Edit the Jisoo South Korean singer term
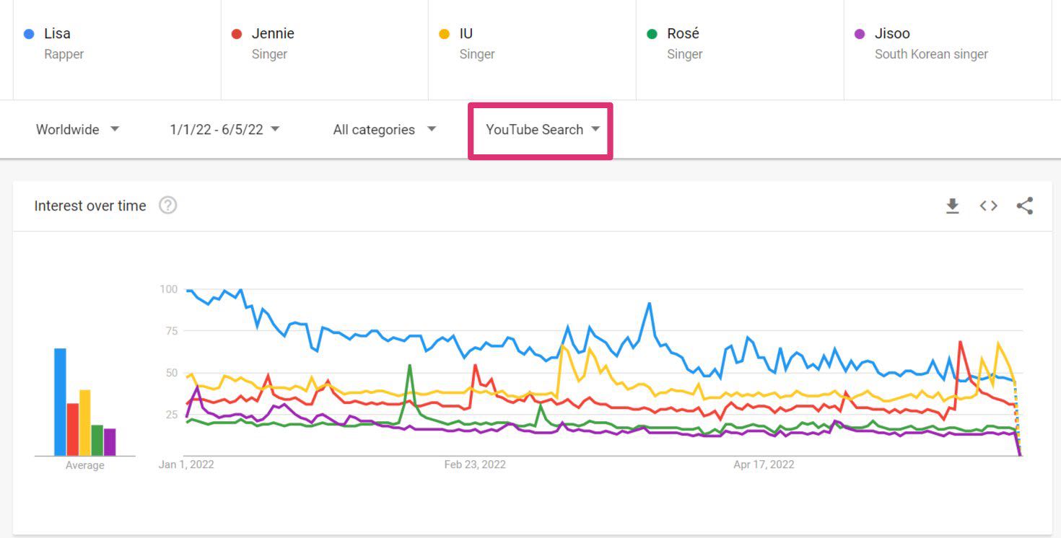 [x=930, y=43]
